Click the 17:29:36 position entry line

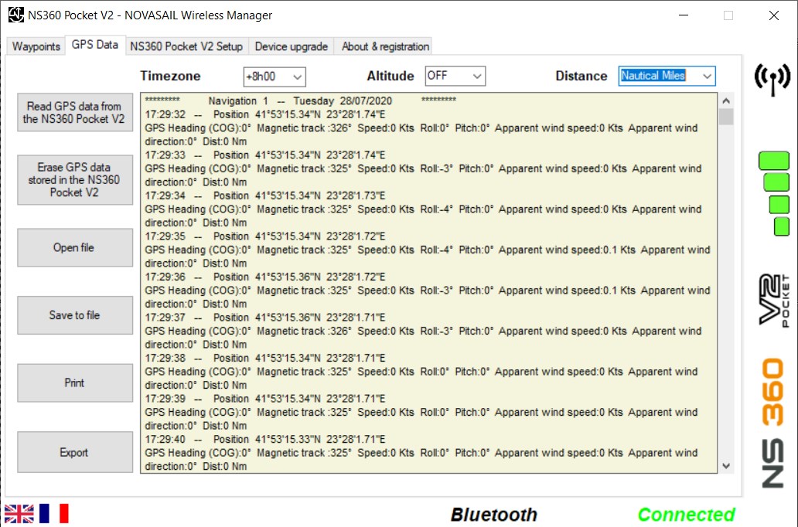265,277
